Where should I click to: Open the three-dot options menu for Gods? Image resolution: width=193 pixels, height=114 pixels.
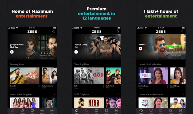click(x=103, y=87)
